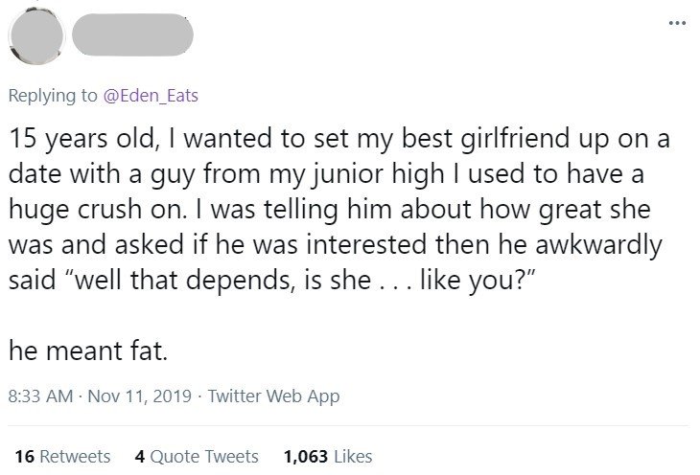View the 1,063 Likes list
Viewport: 700px width, 475px height.
[328, 456]
